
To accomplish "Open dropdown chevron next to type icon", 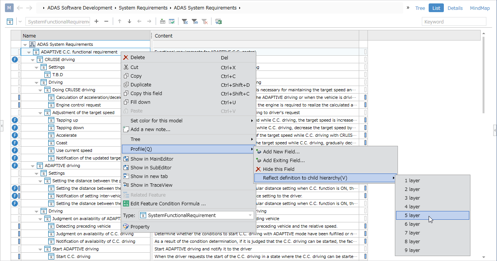I will 20,22.
